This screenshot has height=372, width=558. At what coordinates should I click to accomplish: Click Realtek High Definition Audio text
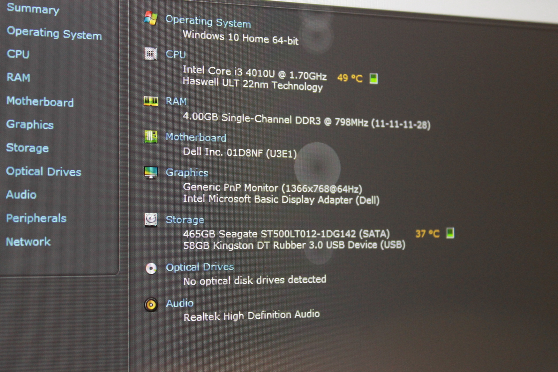pos(252,316)
